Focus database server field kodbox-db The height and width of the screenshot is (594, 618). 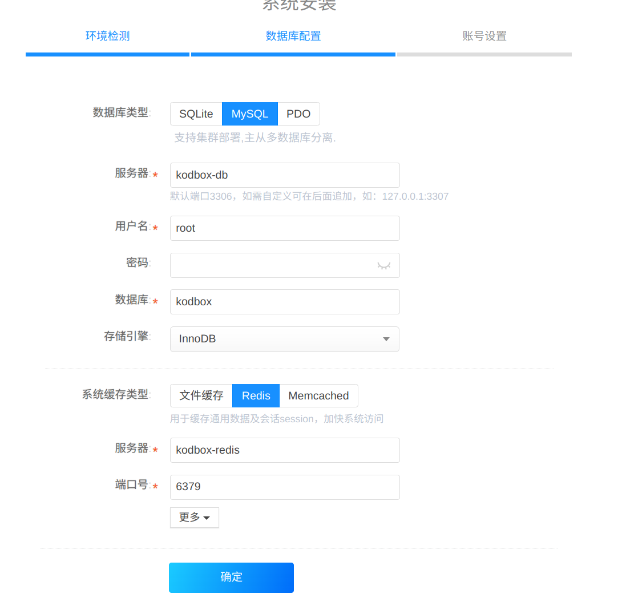[x=285, y=175]
